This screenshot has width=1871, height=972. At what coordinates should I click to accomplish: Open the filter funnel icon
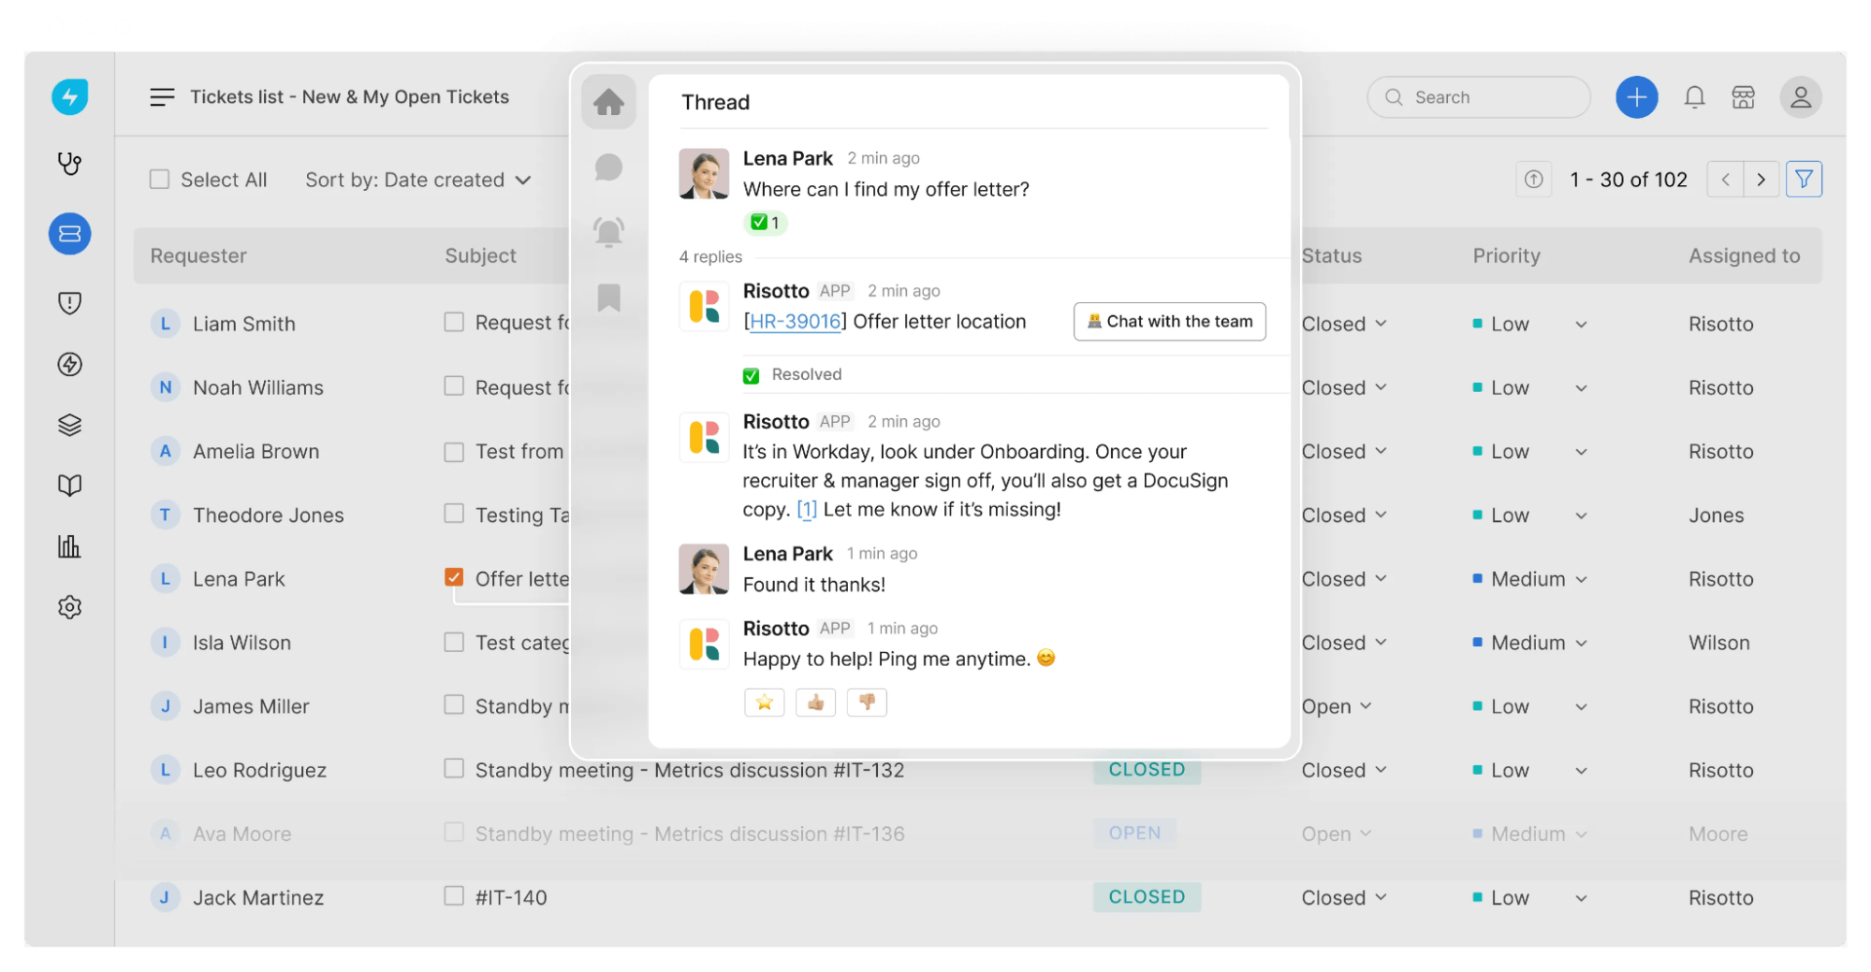1804,179
